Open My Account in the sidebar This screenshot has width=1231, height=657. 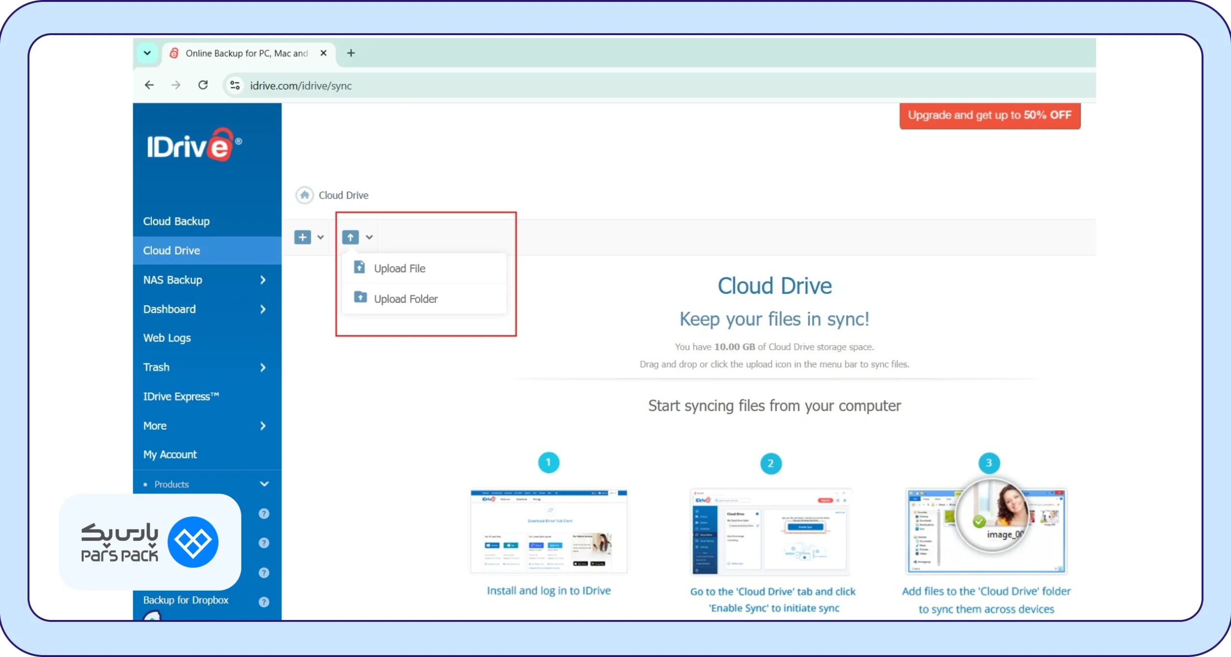point(207,455)
